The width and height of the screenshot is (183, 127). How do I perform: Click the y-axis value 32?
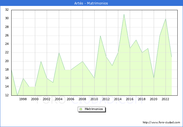7,10
